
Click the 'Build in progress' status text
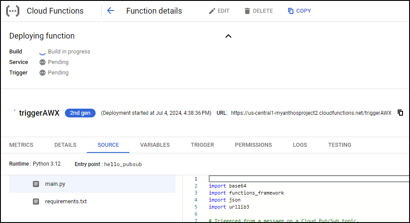[x=69, y=52]
